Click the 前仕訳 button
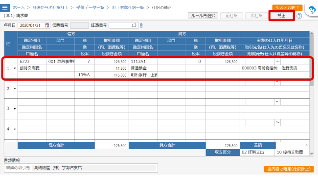Screen dimensions: 318x179 pyautogui.click(x=231, y=16)
